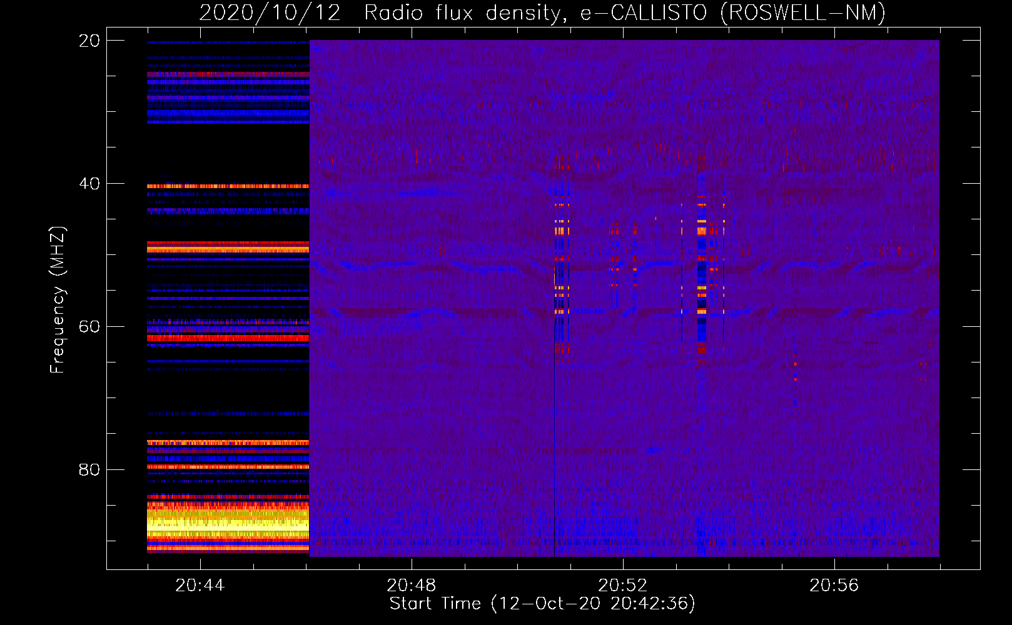1012x625 pixels.
Task: Click the time tick label '20:56'
Action: point(834,586)
